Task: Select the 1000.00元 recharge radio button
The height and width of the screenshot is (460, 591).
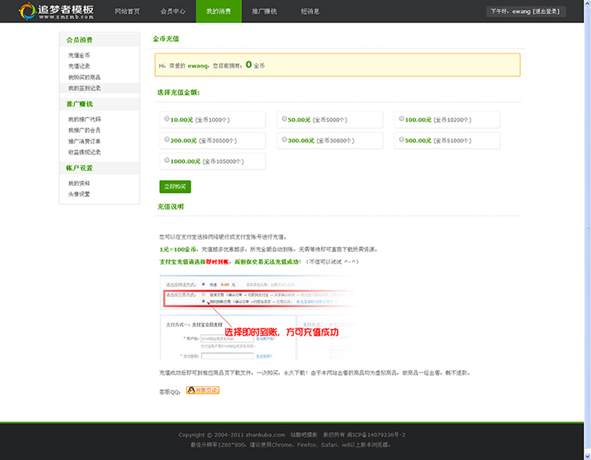Action: click(167, 160)
